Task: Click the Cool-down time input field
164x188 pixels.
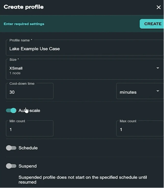Action: [30, 91]
